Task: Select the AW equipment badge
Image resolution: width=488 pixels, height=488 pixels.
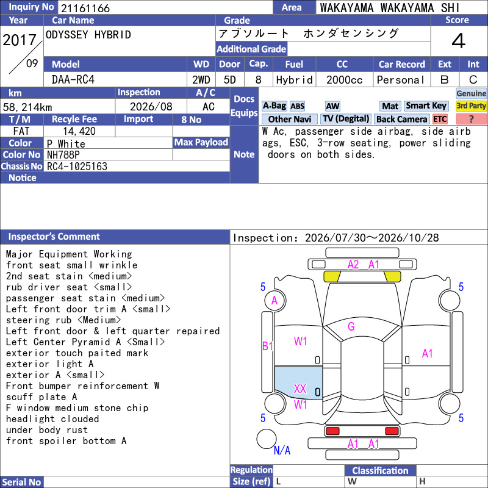Action: [x=332, y=106]
